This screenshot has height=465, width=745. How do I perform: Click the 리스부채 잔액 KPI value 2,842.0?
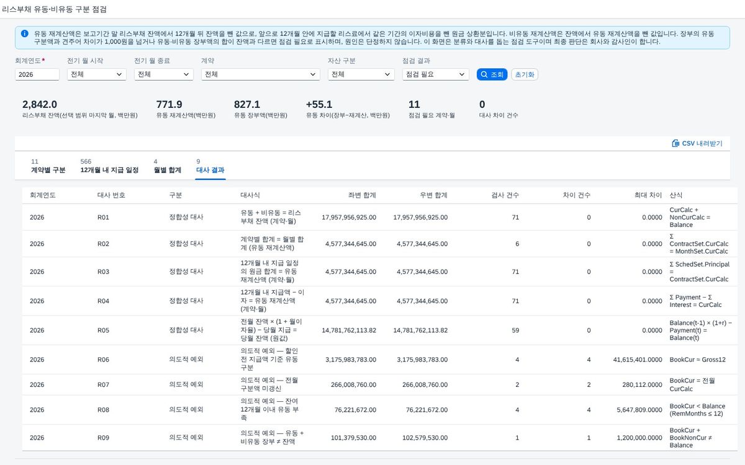40,104
